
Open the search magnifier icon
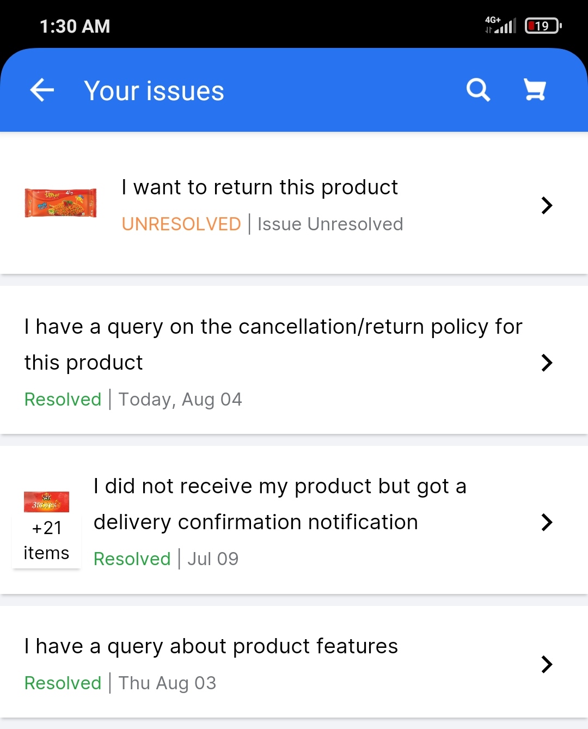pos(478,90)
